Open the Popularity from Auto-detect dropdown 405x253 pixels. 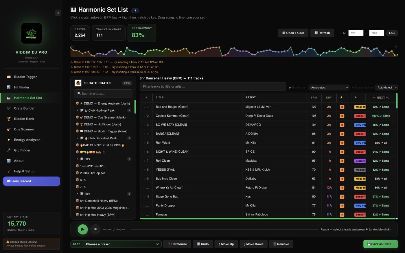coord(386,87)
